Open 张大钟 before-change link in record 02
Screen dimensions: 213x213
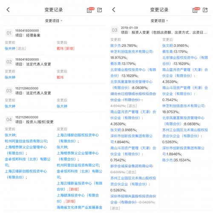point(10,78)
